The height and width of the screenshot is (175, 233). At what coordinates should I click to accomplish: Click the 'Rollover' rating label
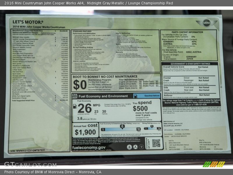coord(168,95)
